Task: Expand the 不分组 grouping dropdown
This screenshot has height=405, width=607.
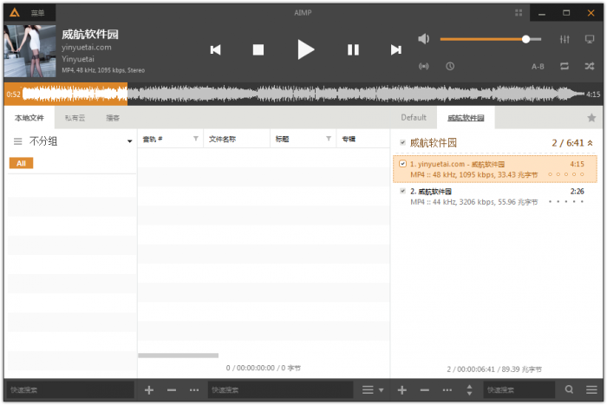Action: point(130,141)
